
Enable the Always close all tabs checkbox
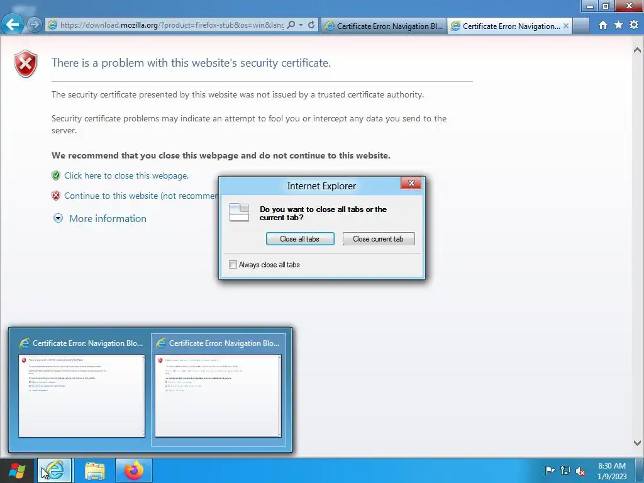click(233, 265)
